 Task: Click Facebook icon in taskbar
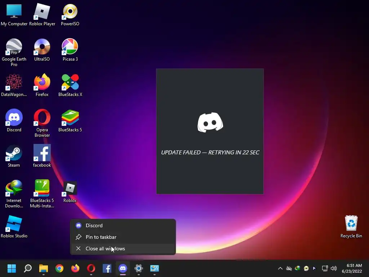pos(107,268)
